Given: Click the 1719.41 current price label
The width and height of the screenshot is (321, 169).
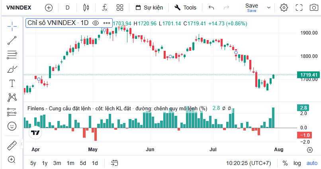Looking at the screenshot, I should pyautogui.click(x=309, y=75).
